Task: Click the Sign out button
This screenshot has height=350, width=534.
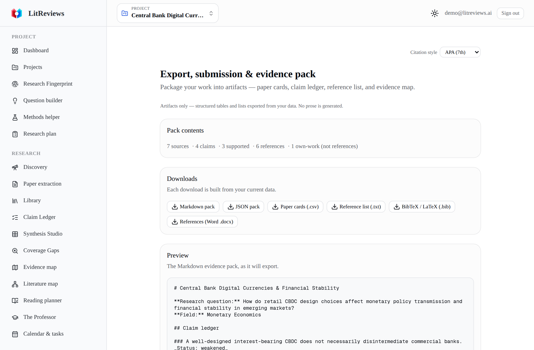Action: pos(510,13)
